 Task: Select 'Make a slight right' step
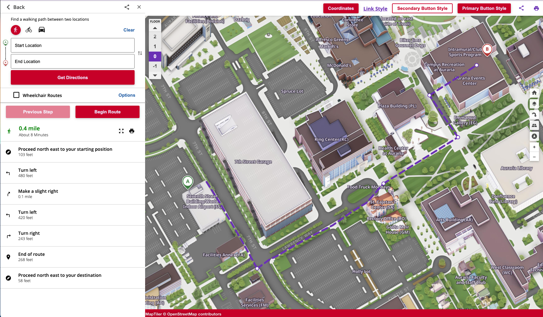click(73, 194)
